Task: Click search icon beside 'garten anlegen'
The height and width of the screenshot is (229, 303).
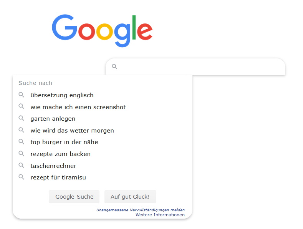Action: pos(22,118)
